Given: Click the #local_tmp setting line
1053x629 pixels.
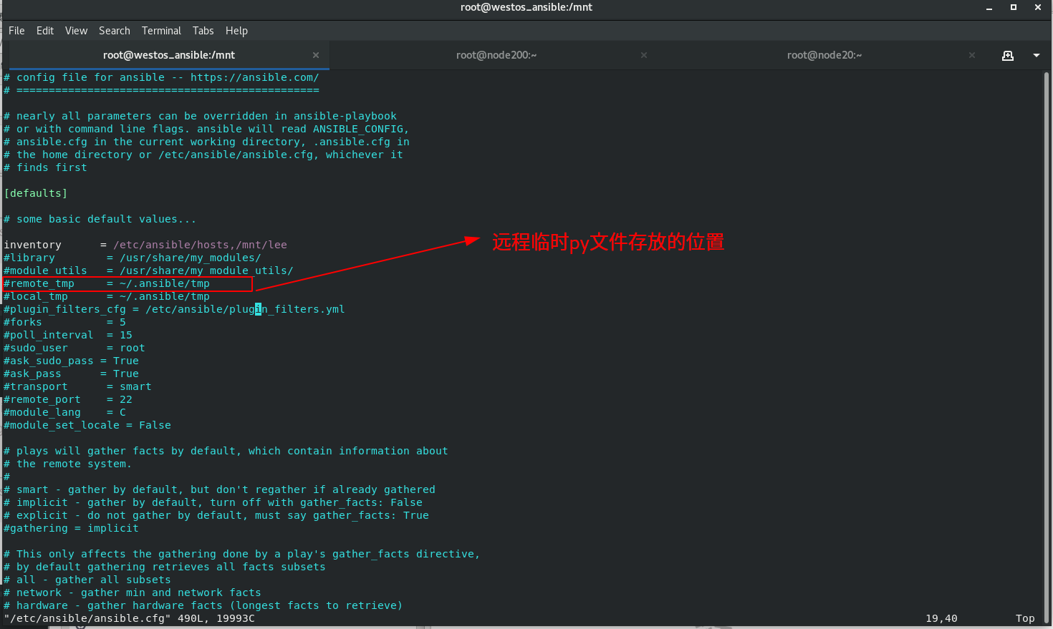Looking at the screenshot, I should point(107,296).
